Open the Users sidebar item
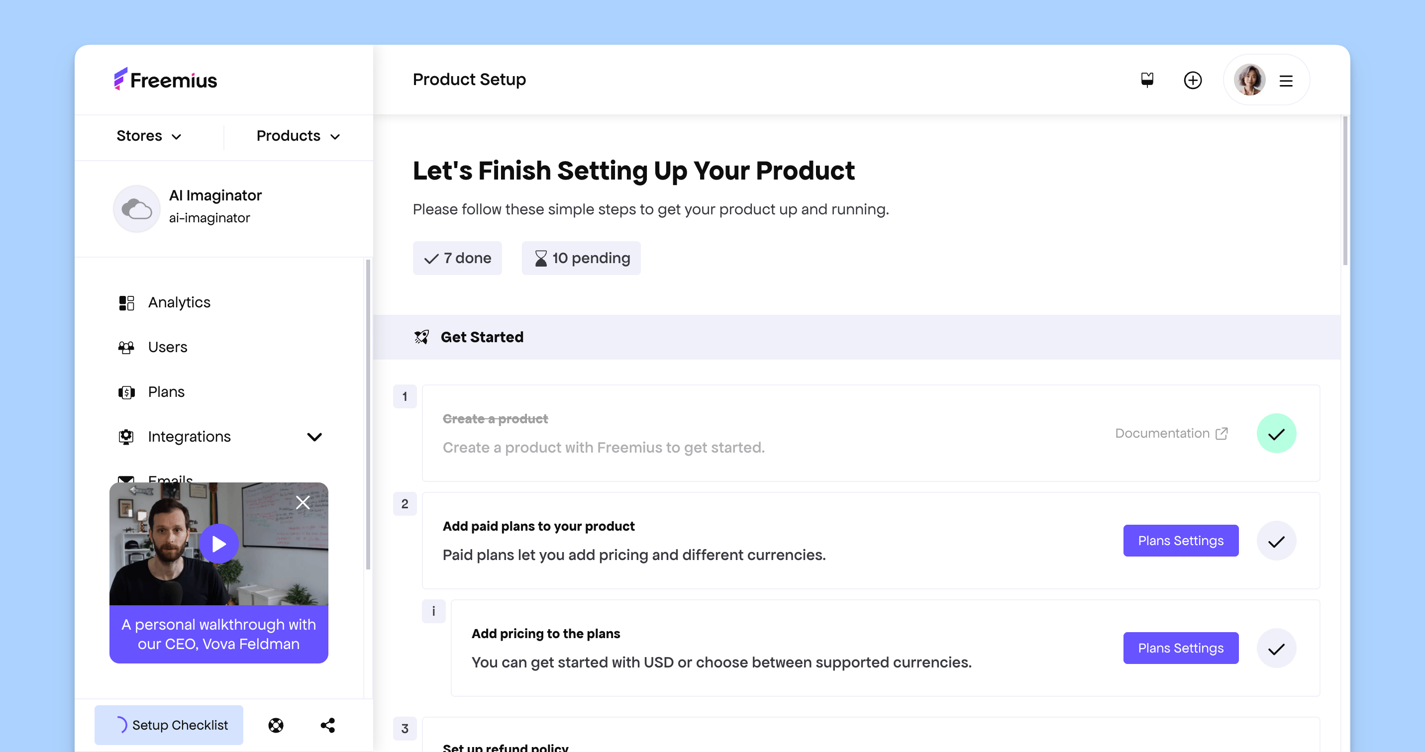The height and width of the screenshot is (752, 1425). pyautogui.click(x=167, y=347)
